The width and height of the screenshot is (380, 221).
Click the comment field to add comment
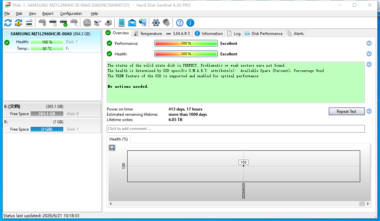[x=236, y=129]
